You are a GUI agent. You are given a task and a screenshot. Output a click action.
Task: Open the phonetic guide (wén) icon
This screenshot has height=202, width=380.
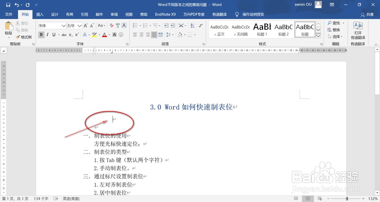118,25
